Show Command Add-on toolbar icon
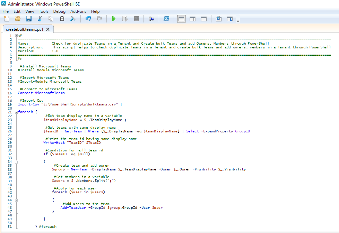The width and height of the screenshot is (339, 233). (230, 19)
